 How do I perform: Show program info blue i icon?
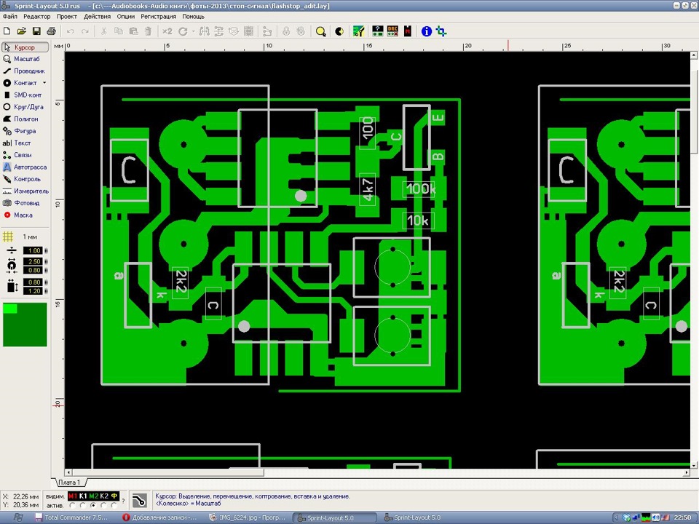(427, 31)
